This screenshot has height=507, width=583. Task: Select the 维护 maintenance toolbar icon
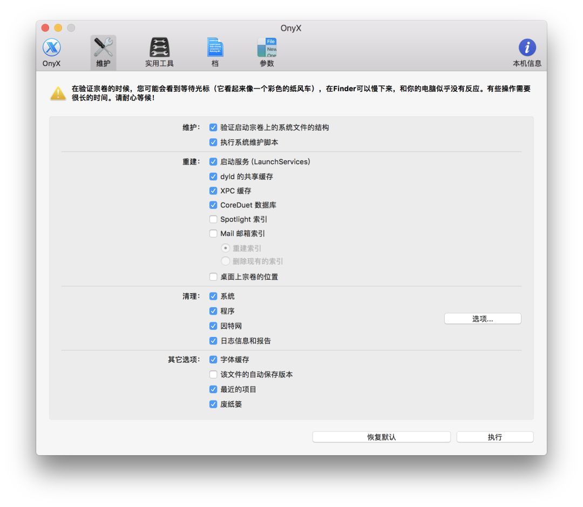point(103,52)
